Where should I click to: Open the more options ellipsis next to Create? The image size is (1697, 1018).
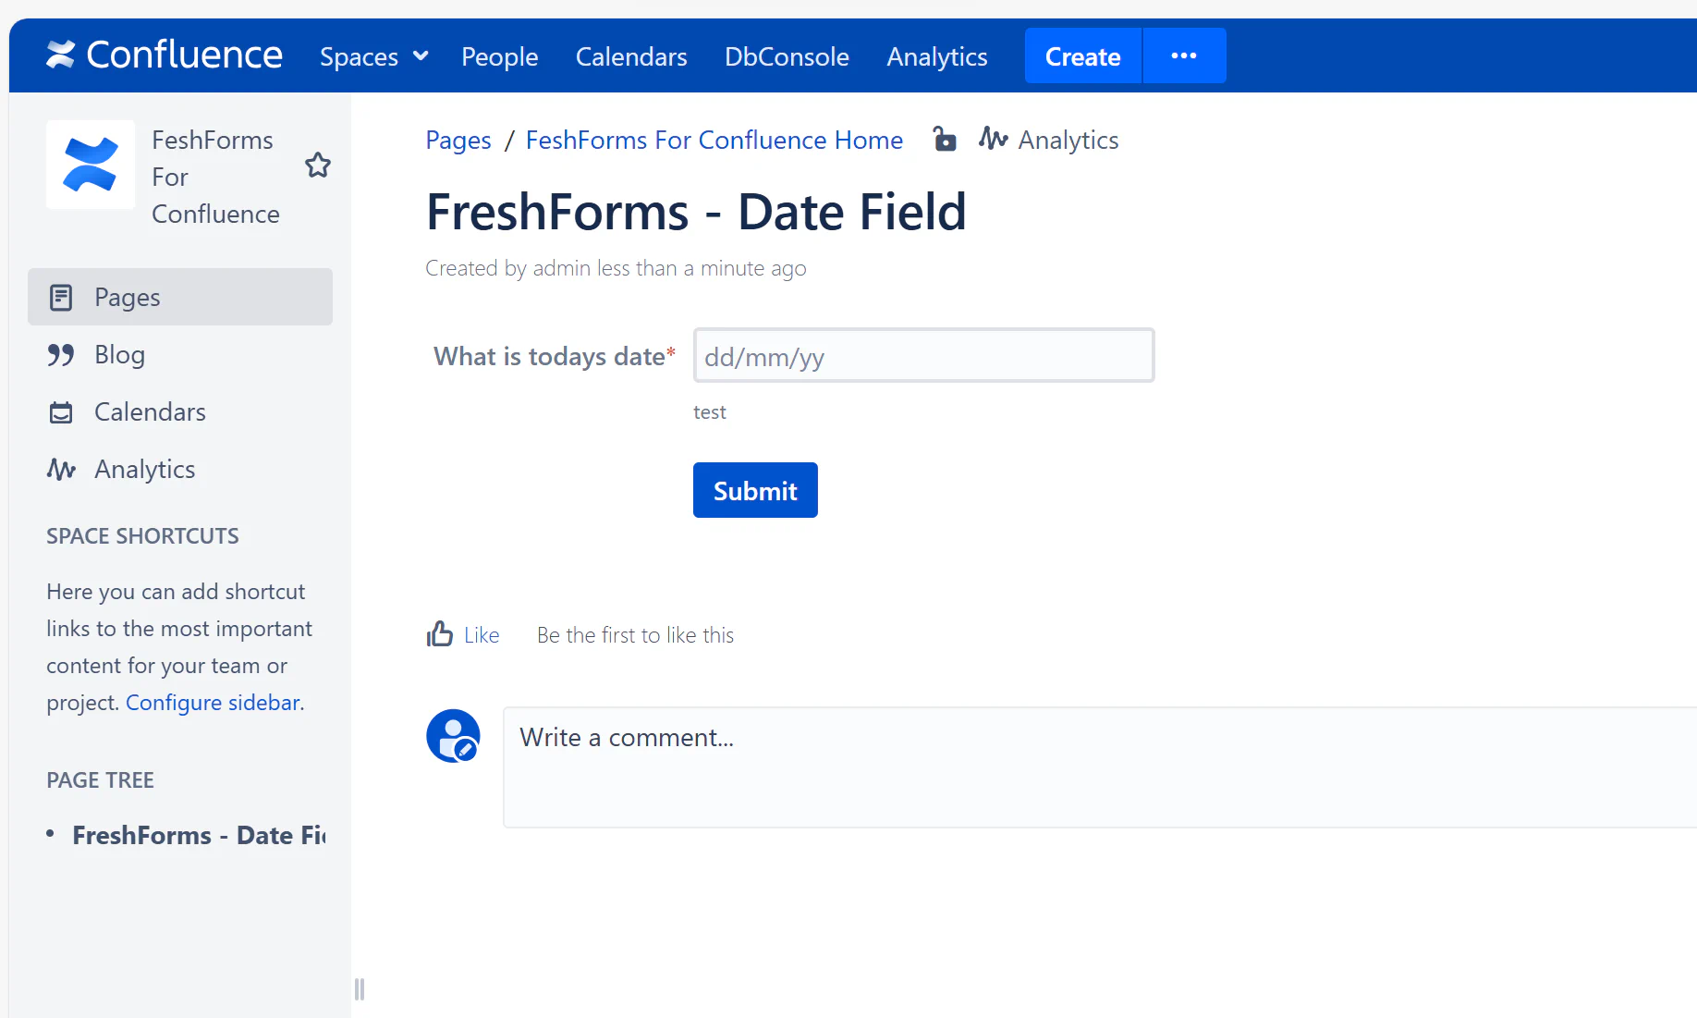[1184, 56]
